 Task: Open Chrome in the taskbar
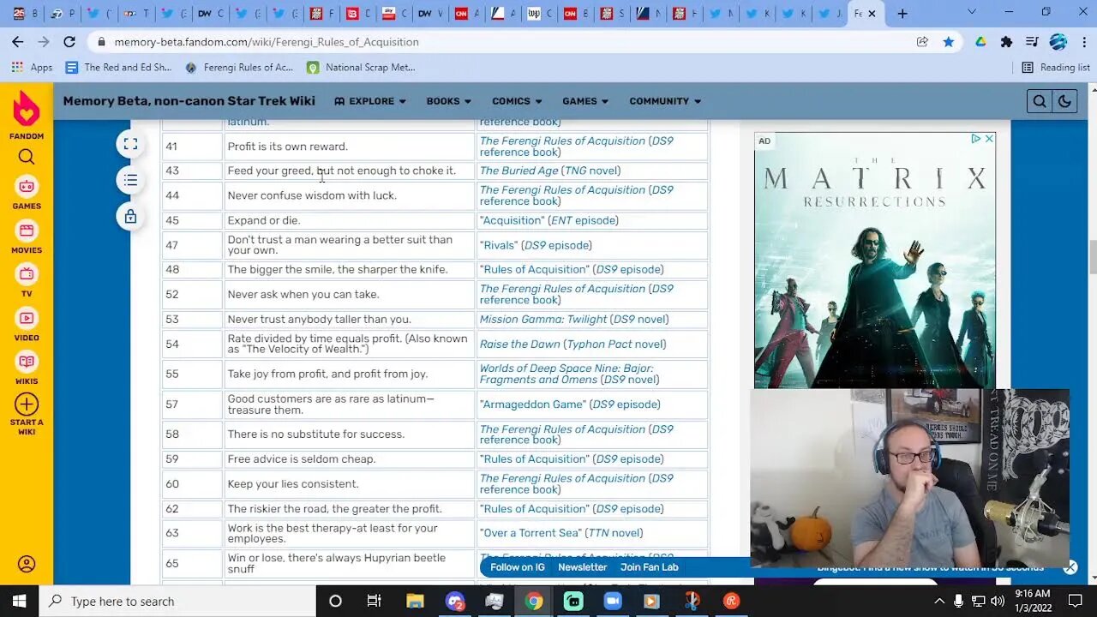coord(533,601)
